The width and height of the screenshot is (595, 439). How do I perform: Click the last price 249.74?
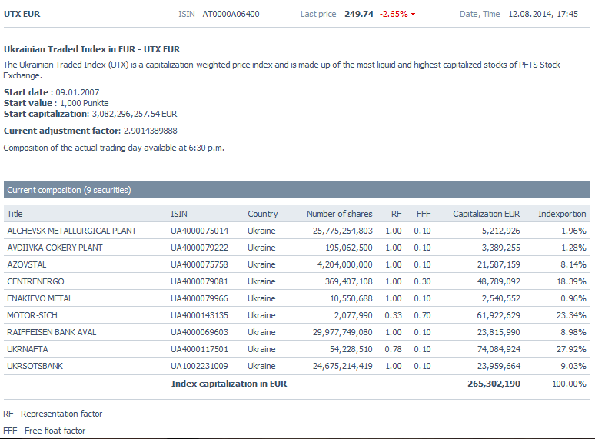click(359, 14)
